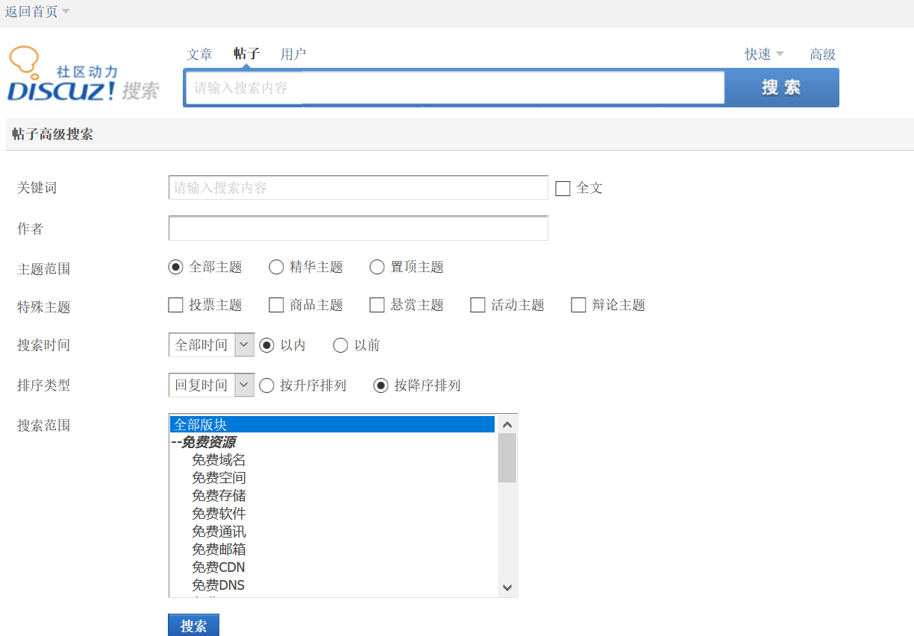This screenshot has height=636, width=914.
Task: Switch to the 用户 tab
Action: click(x=293, y=54)
